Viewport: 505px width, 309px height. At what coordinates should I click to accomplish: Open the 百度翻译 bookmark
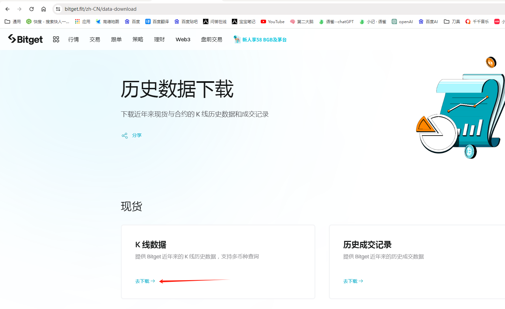[157, 21]
